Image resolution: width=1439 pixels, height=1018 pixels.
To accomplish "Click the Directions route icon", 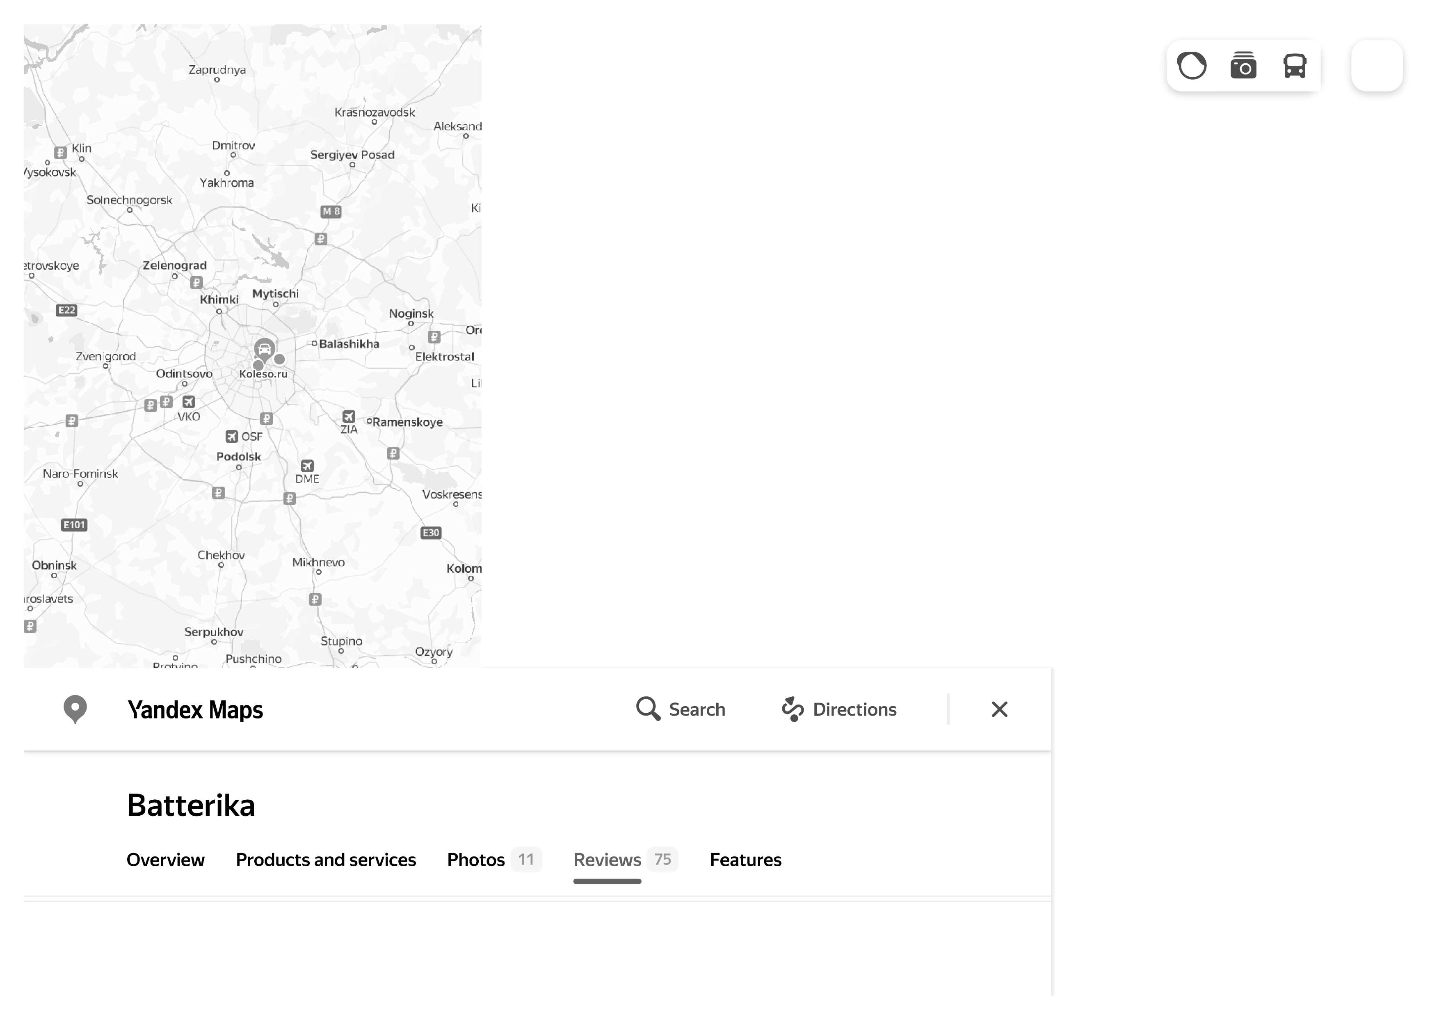I will click(792, 709).
